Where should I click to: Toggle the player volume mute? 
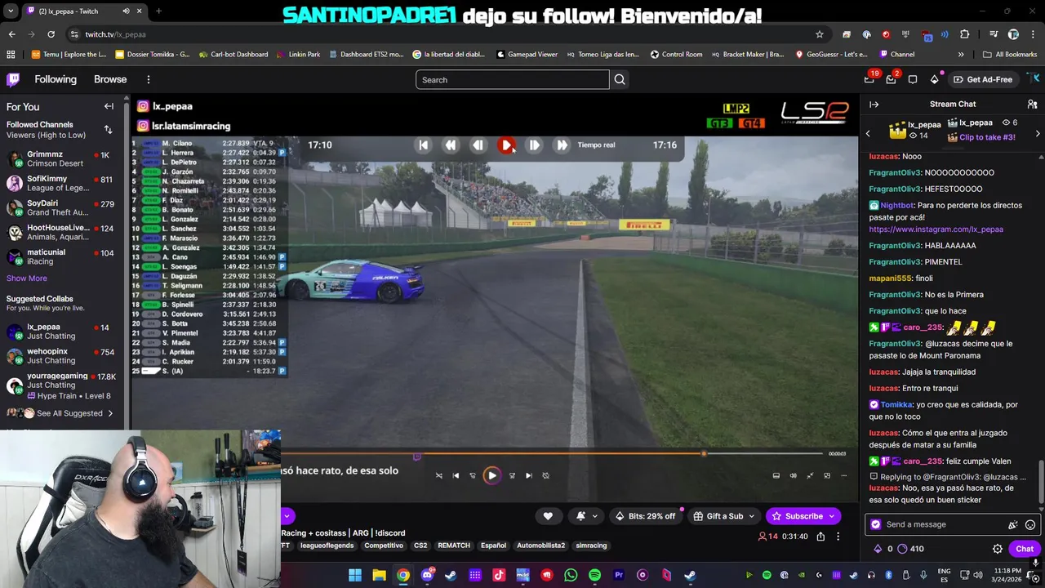[x=793, y=475]
